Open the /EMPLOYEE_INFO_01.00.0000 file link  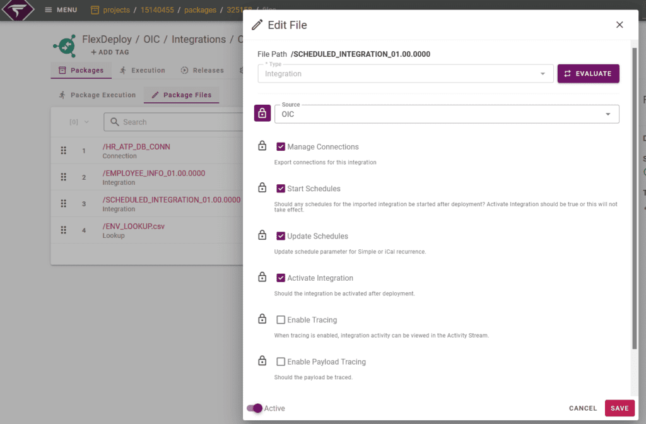(154, 173)
